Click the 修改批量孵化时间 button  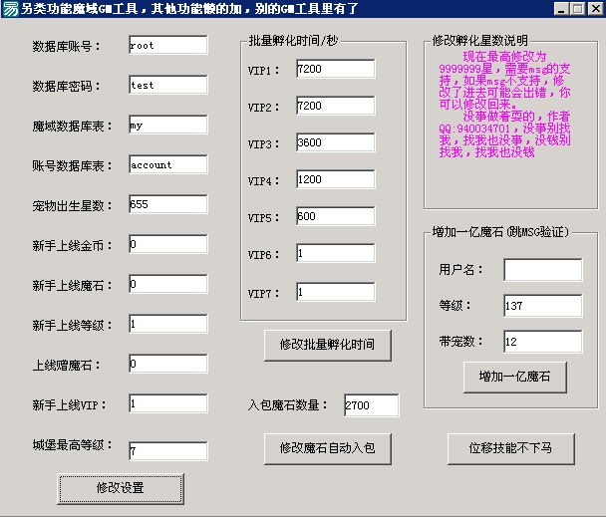[x=327, y=344]
